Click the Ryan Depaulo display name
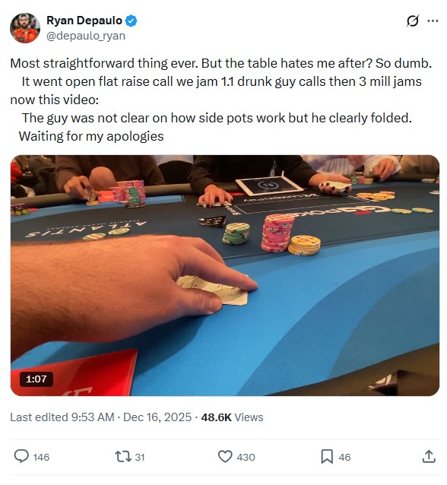This screenshot has width=447, height=485. click(84, 21)
